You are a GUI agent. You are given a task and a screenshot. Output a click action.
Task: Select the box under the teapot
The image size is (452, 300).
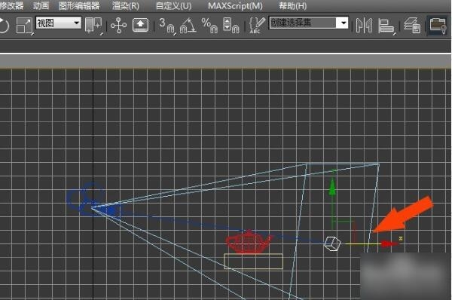pos(253,261)
